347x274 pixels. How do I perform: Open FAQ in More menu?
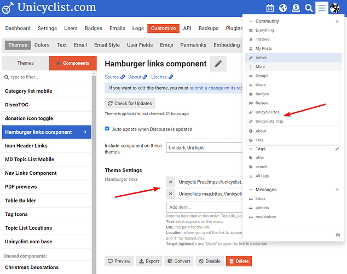(259, 140)
